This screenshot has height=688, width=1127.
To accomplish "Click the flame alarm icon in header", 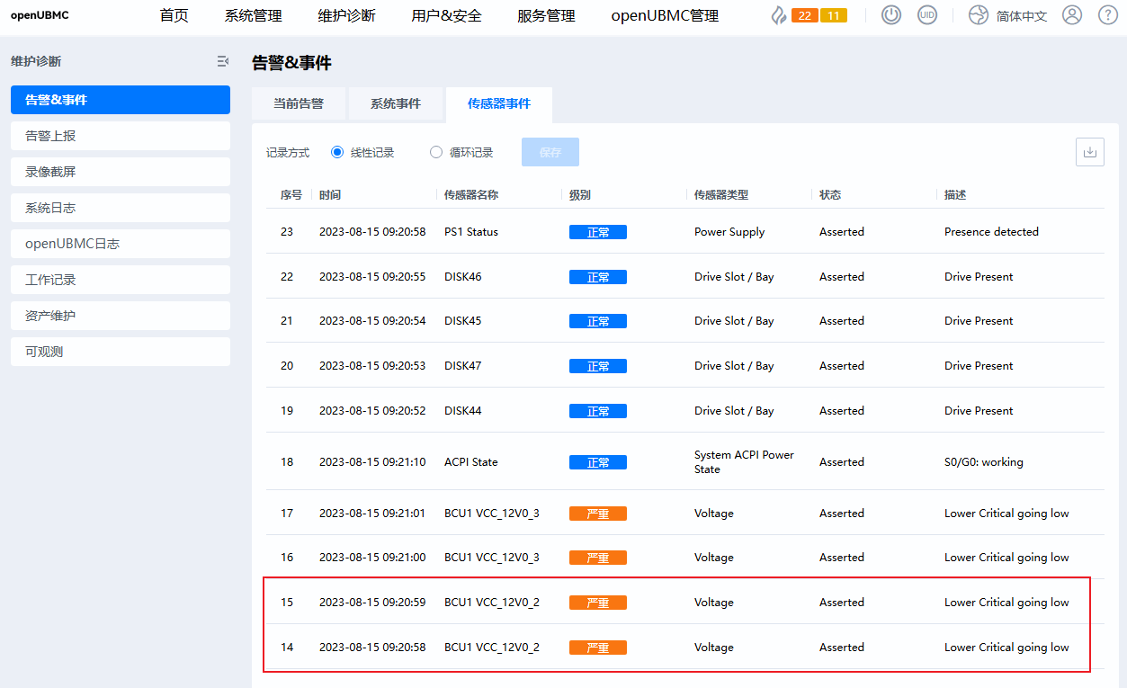I will coord(778,15).
